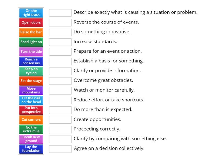Choose the "Put into perspective" tile
The height and width of the screenshot is (162, 216).
click(31, 110)
